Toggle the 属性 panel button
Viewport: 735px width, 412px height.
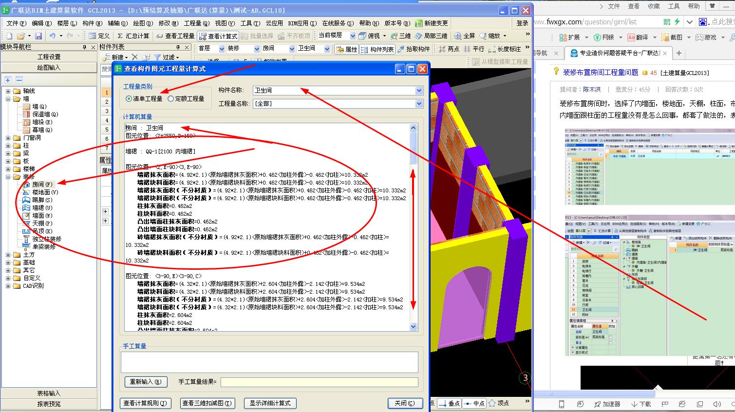pyautogui.click(x=347, y=49)
